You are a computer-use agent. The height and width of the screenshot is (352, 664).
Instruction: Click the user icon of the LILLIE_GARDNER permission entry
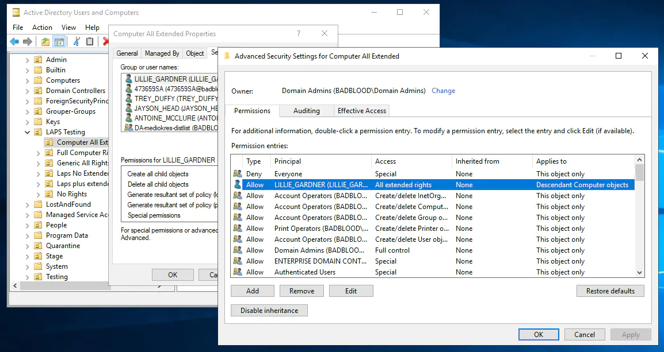tap(238, 185)
